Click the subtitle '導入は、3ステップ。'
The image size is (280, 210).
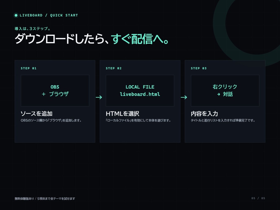pos(33,28)
